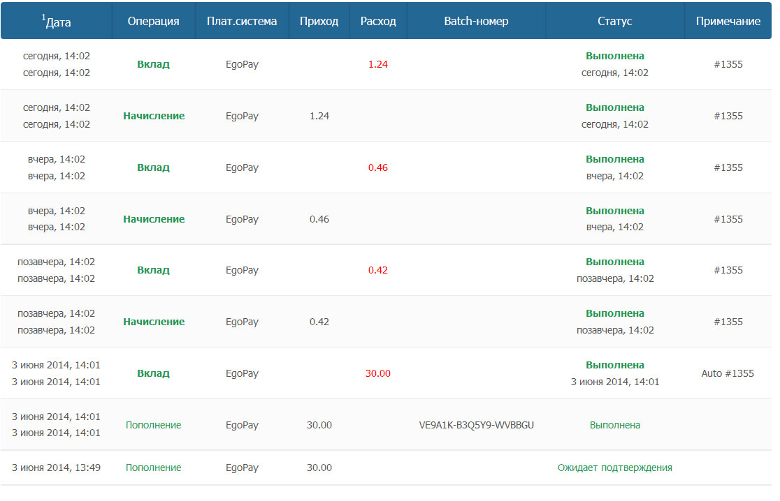The height and width of the screenshot is (501, 780).
Task: Click the Примечание column header
Action: click(x=728, y=21)
